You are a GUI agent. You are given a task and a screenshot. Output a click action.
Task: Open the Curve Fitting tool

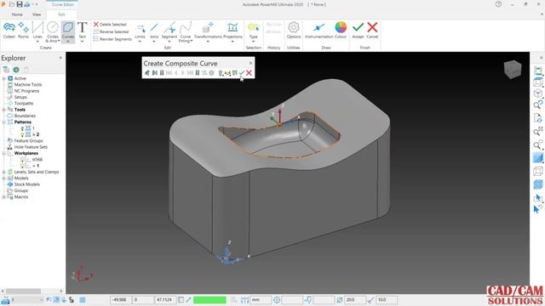186,31
